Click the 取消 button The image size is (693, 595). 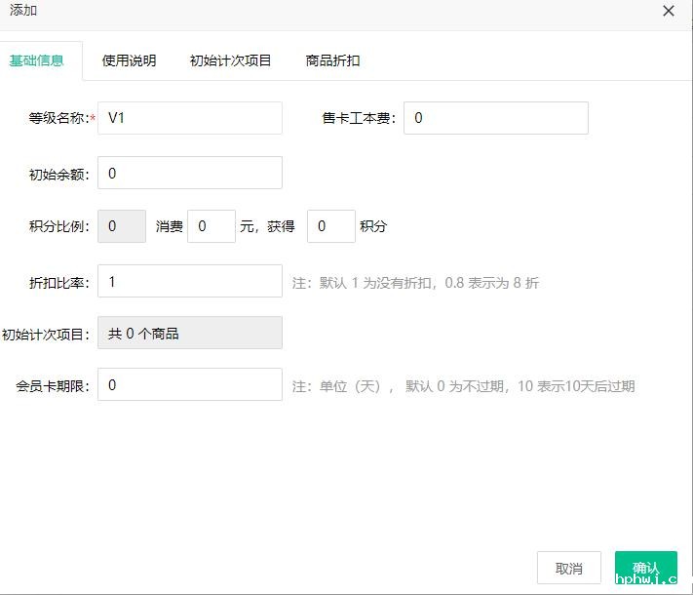click(569, 568)
